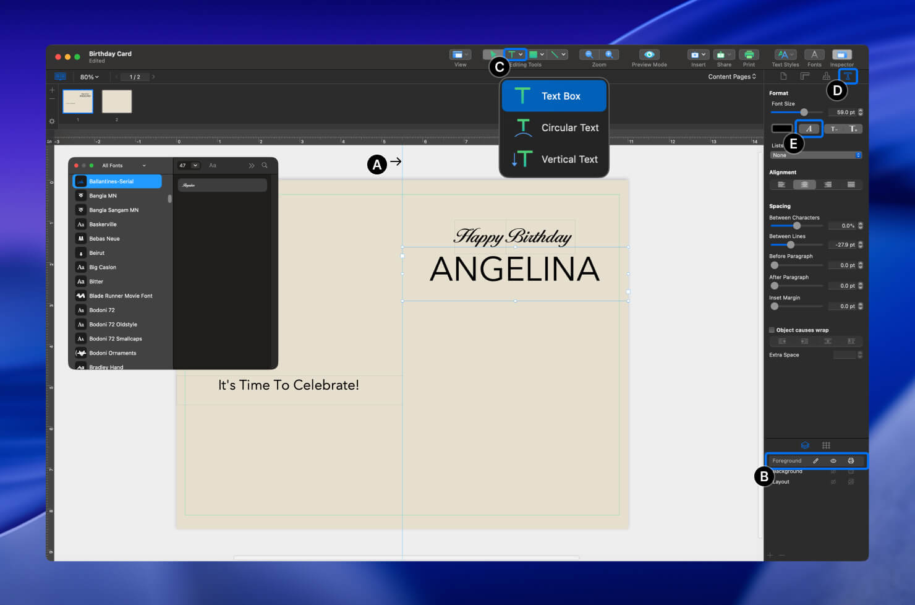
Task: Expand the zoom level 80% dropdown
Action: click(88, 76)
